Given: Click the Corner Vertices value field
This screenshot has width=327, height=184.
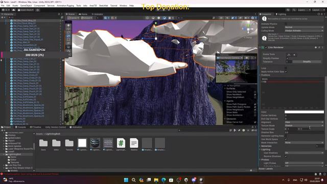Looking at the screenshot, I should pyautogui.click(x=304, y=116).
